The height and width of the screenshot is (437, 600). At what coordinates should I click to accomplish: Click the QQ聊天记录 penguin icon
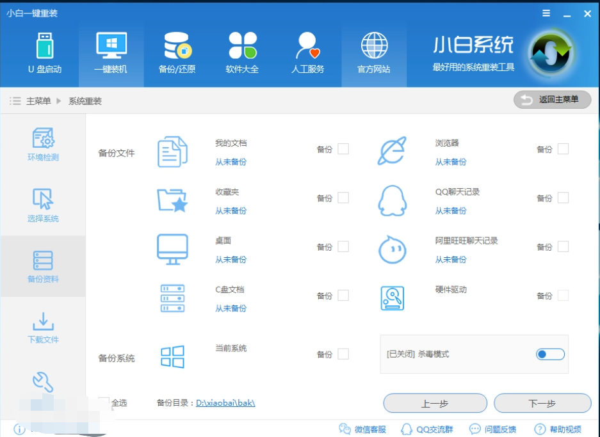point(393,201)
